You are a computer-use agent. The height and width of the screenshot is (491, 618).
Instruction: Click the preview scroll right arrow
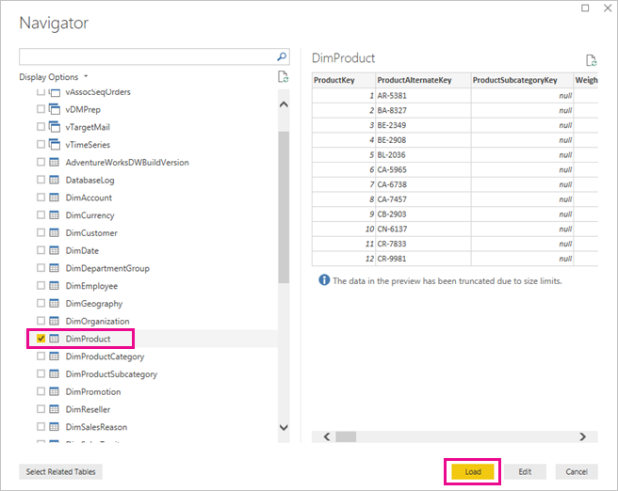582,436
